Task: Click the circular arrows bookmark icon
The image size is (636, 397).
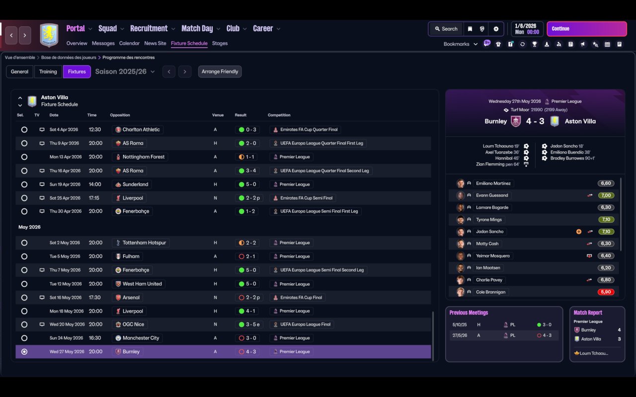Action: 522,44
